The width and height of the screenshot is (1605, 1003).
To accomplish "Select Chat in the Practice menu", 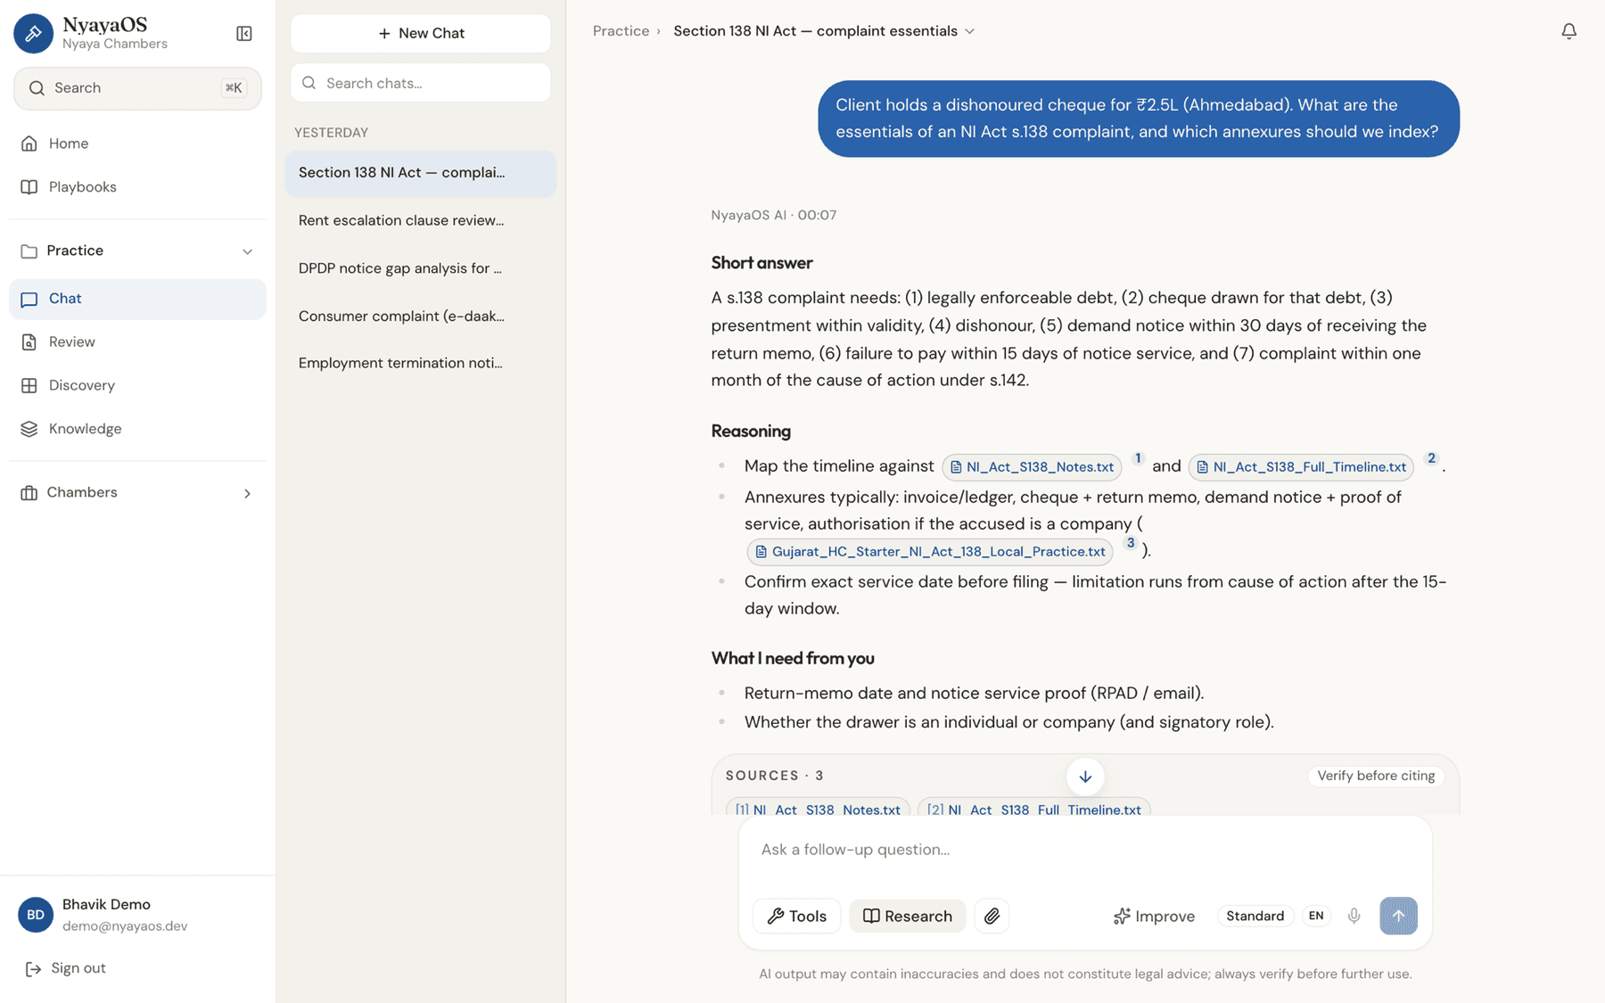I will [137, 299].
